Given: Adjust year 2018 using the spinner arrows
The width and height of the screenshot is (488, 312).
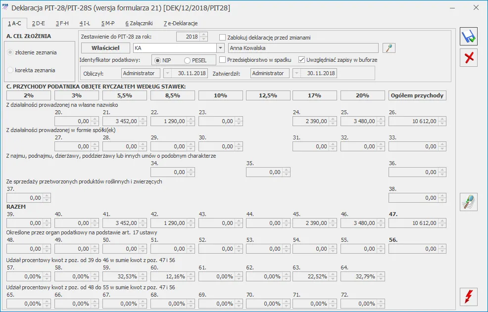Looking at the screenshot, I should [x=204, y=37].
